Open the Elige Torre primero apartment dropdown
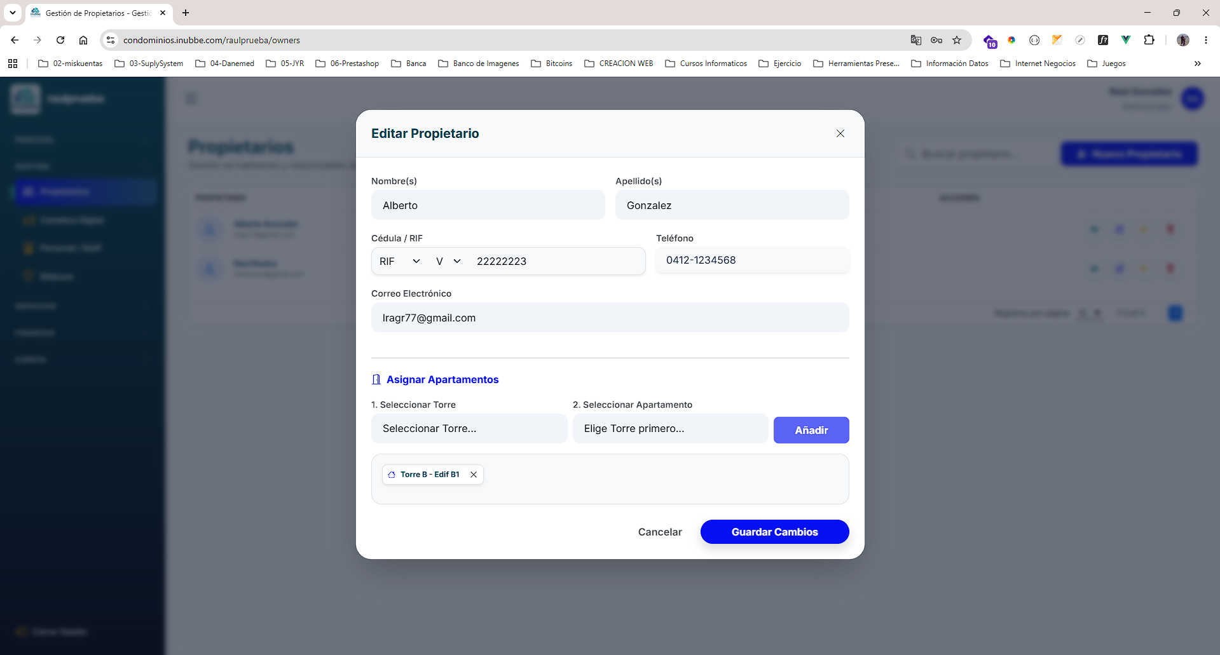 670,429
